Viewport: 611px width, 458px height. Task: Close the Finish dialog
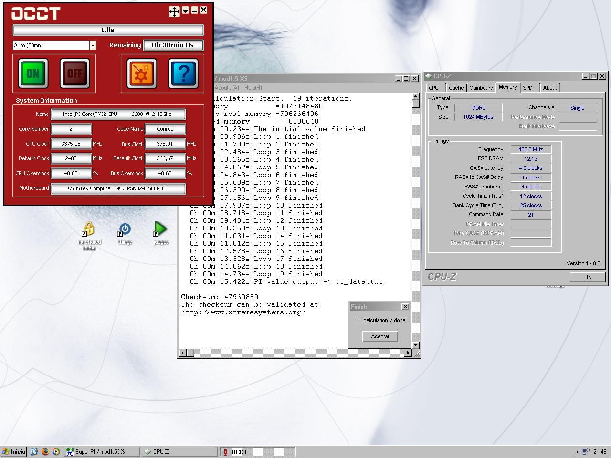(405, 307)
